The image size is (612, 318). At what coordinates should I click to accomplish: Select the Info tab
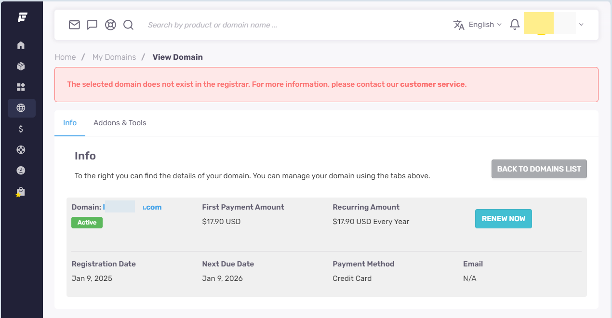pos(70,123)
